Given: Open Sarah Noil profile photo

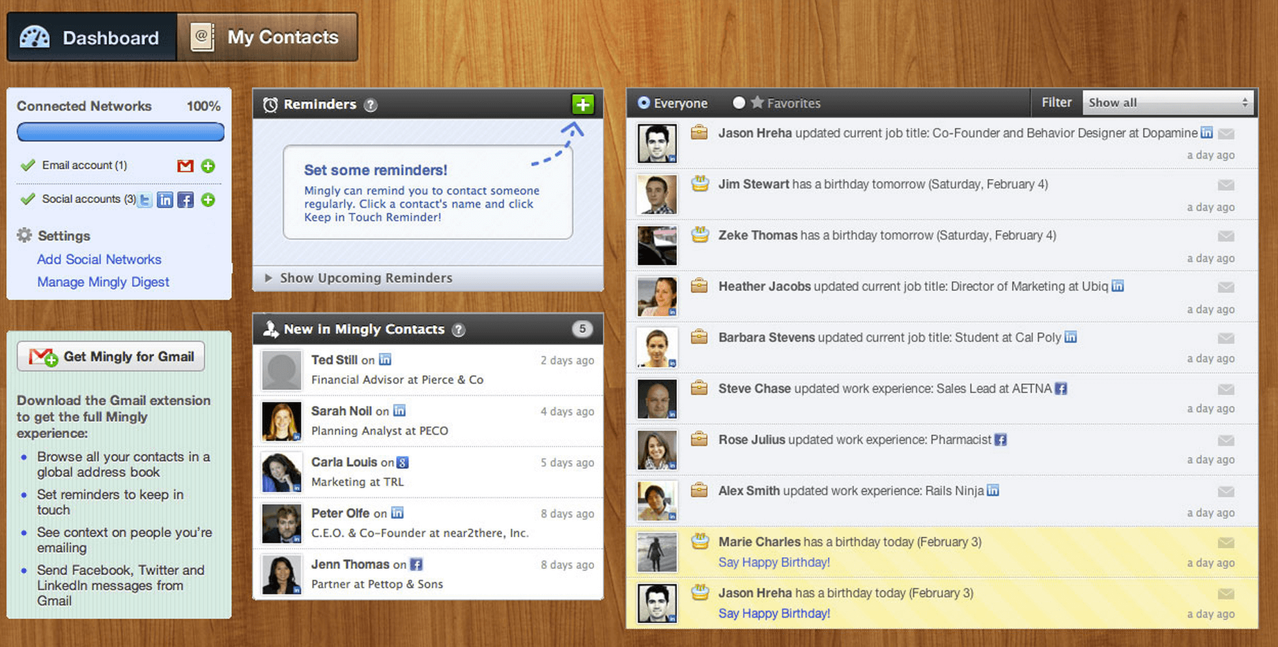Looking at the screenshot, I should coord(281,421).
